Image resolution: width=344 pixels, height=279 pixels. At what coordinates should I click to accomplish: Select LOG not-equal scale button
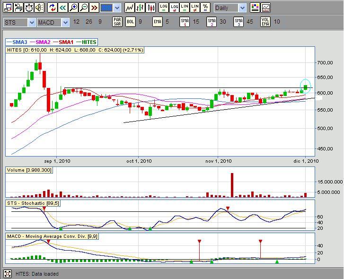click(174, 8)
